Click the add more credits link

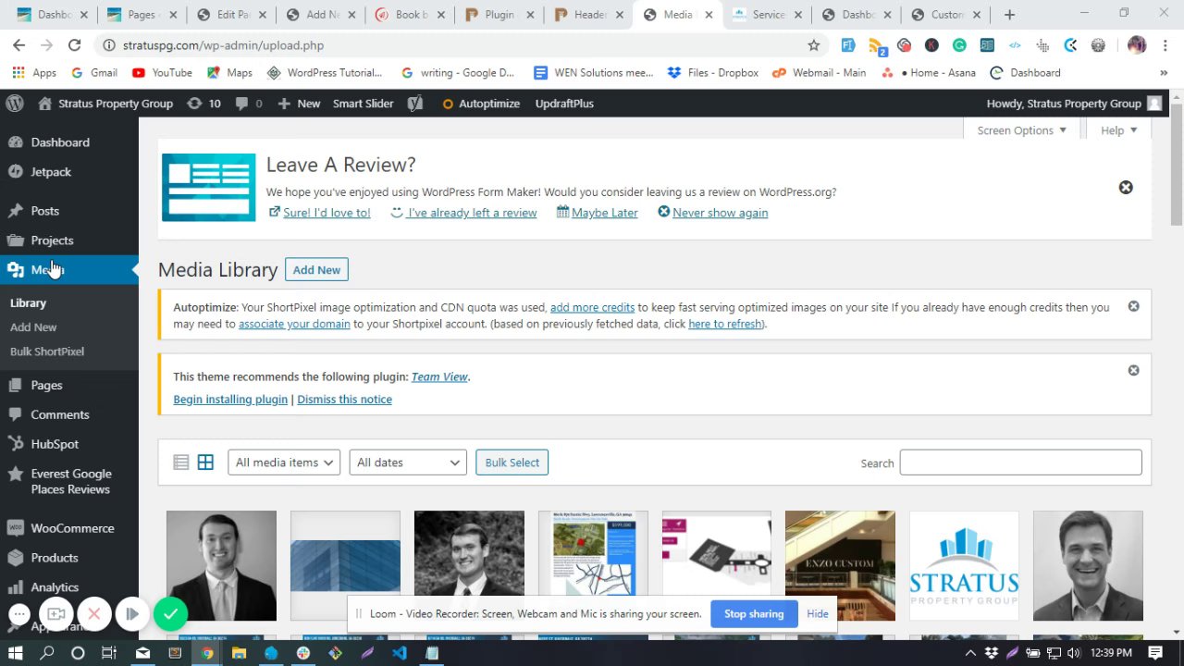pos(592,307)
